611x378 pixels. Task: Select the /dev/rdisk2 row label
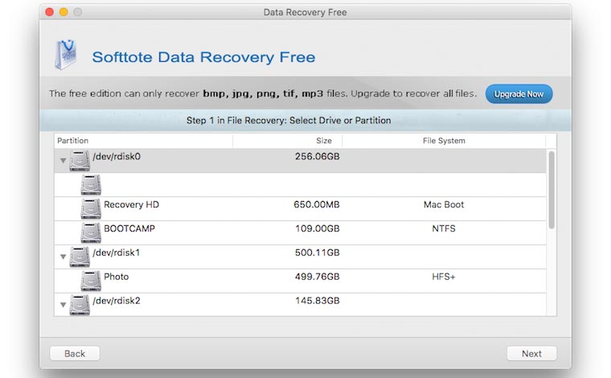pos(116,301)
